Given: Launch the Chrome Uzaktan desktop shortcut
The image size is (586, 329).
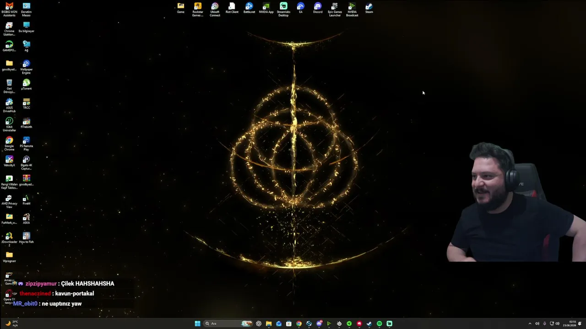Looking at the screenshot, I should pyautogui.click(x=9, y=29).
